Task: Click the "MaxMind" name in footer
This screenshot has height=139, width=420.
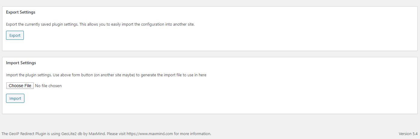Action: (97, 134)
